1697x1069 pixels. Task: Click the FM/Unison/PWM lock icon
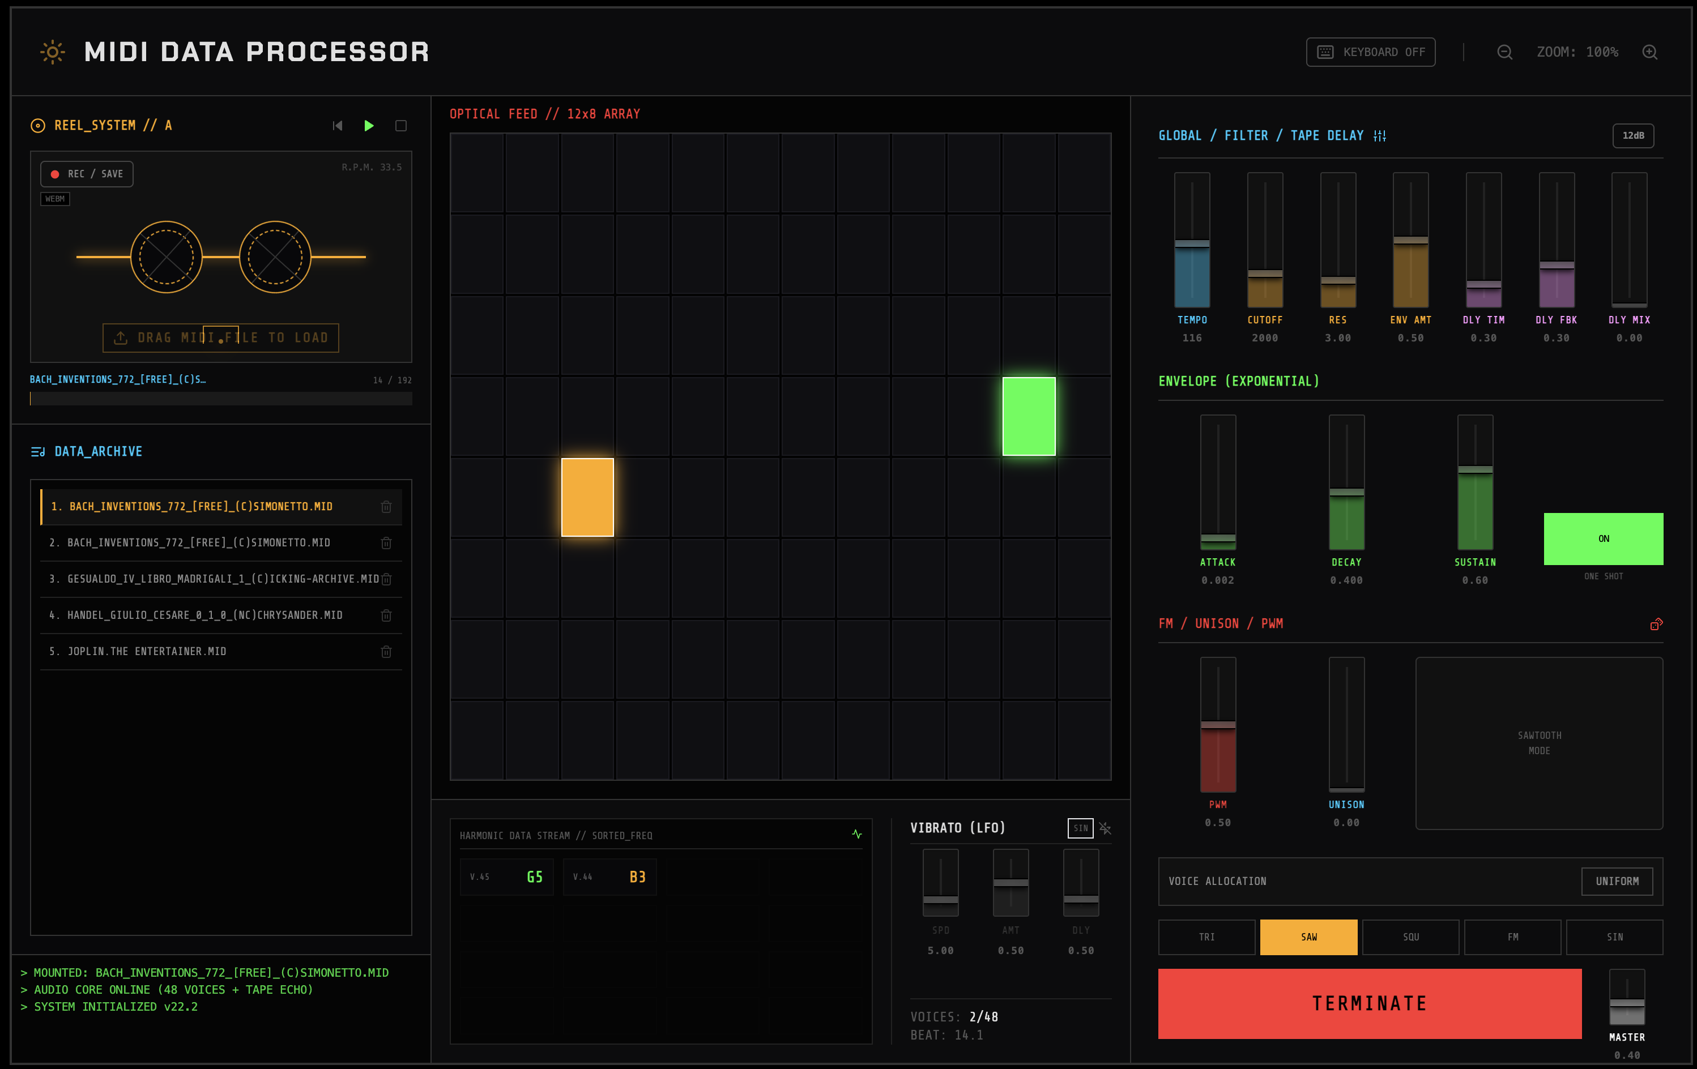click(1656, 625)
